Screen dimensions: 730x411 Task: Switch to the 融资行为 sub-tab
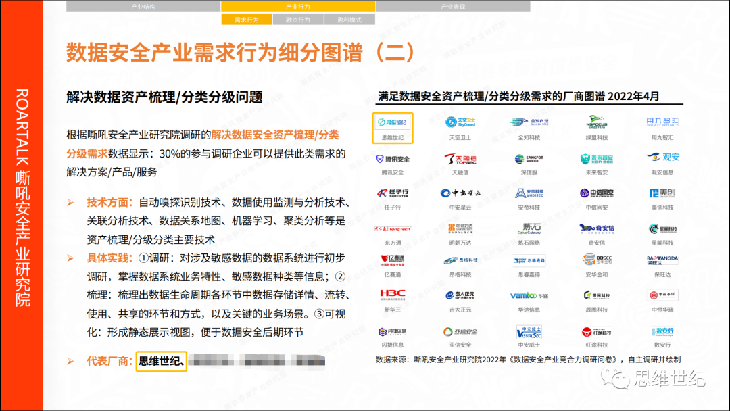(x=298, y=20)
